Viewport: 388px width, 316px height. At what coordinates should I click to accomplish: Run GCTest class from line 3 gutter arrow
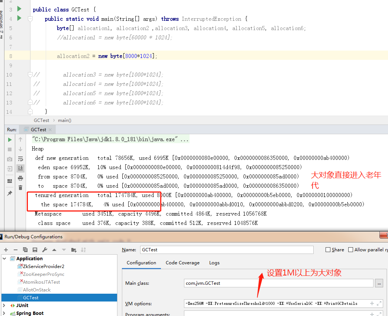19,9
